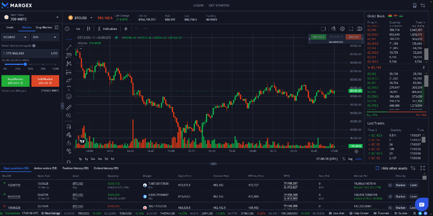Open the Position history tab
433x216 pixels.
click(x=75, y=168)
